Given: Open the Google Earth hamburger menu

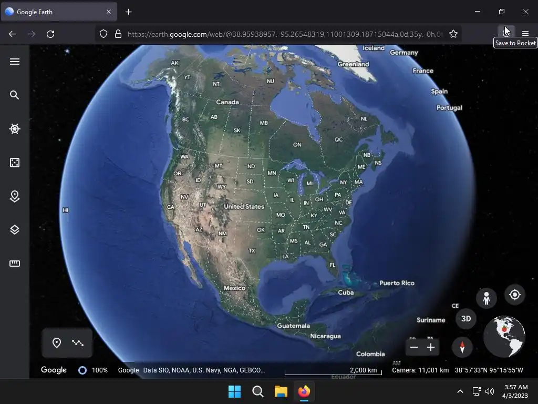Looking at the screenshot, I should 14,62.
